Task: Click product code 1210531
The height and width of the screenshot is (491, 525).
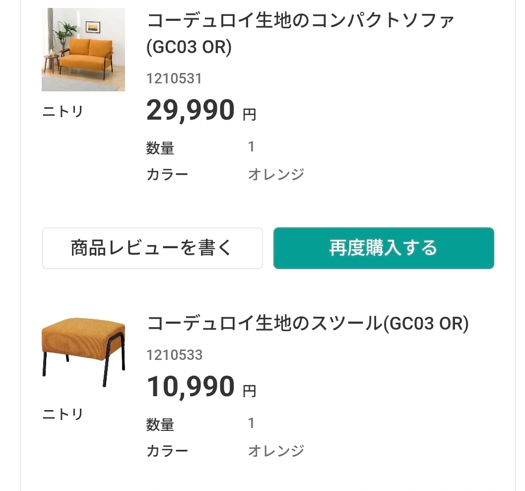Action: coord(174,78)
